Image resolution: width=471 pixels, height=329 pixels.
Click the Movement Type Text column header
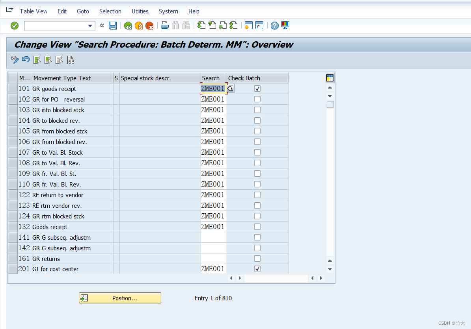coord(73,78)
